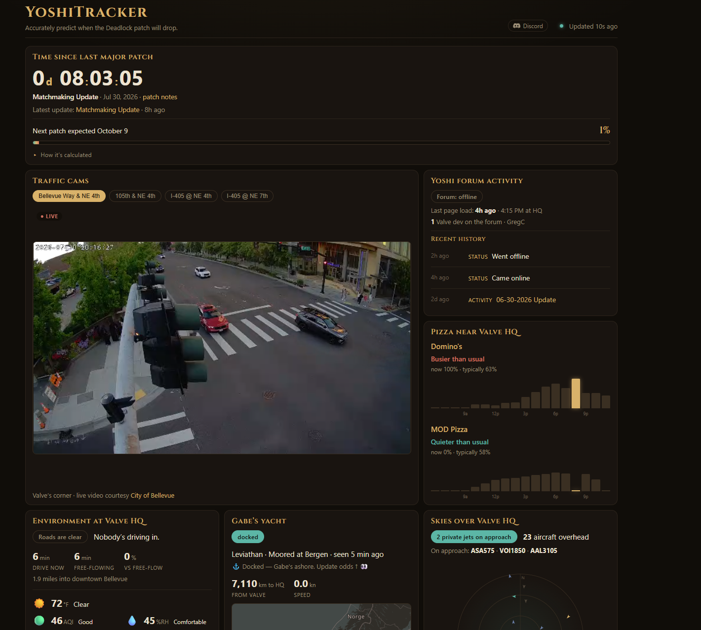701x630 pixels.
Task: Click the Updated 10s ago text
Action: point(593,26)
